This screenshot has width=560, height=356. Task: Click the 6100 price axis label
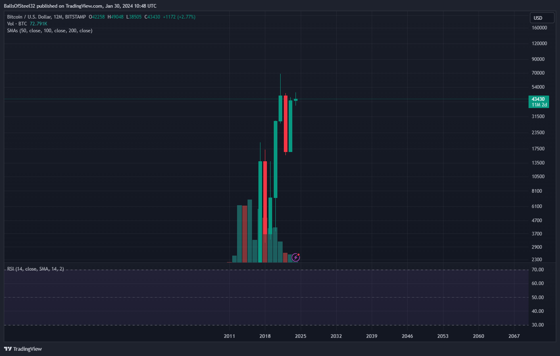(537, 206)
